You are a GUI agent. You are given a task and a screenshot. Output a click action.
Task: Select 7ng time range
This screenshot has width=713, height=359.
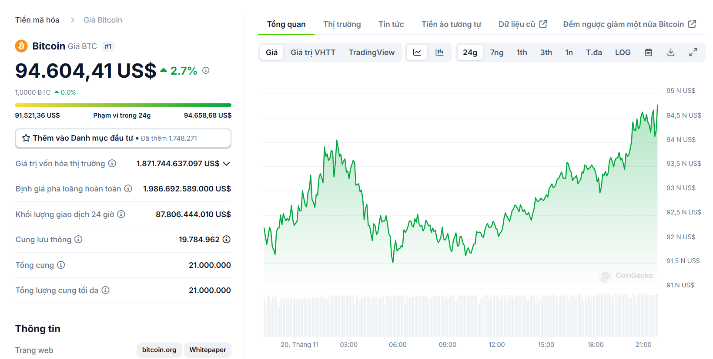click(x=497, y=53)
